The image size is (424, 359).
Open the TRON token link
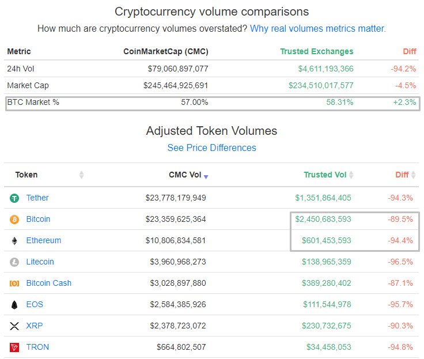tap(37, 347)
